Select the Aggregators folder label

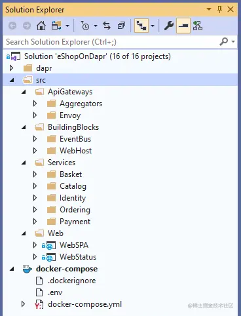click(81, 104)
